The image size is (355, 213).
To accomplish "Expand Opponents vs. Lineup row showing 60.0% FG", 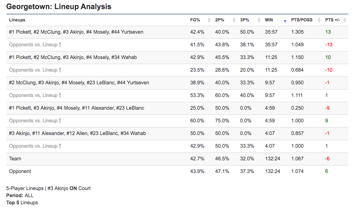I will [35, 121].
